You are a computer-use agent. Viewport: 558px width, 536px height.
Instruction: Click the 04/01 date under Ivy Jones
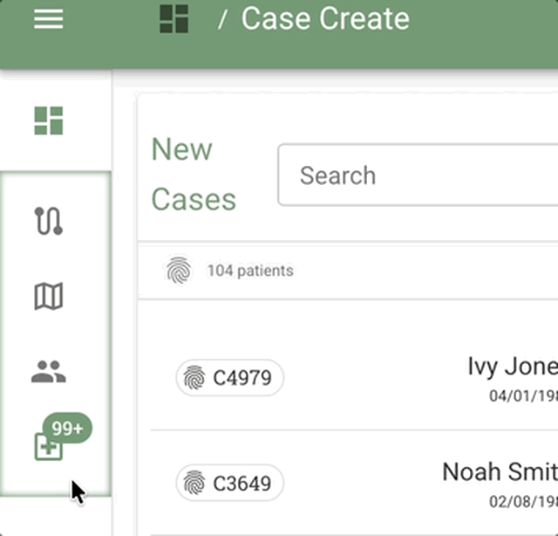click(523, 396)
